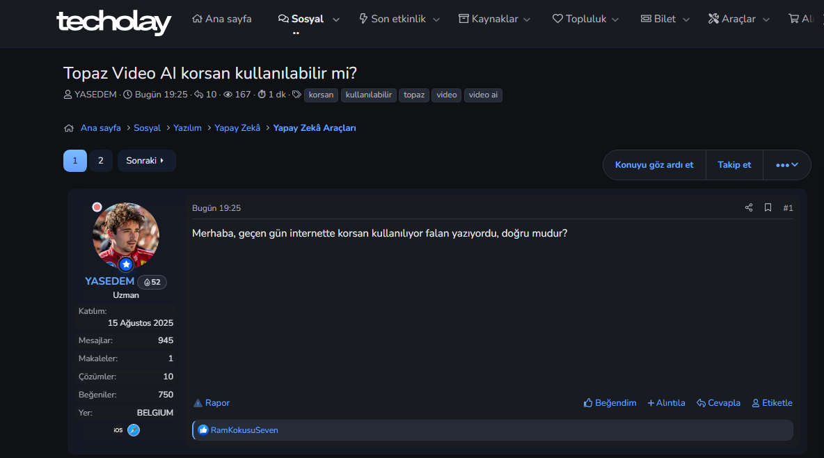
Task: Click the share icon on post #1
Action: coord(749,207)
